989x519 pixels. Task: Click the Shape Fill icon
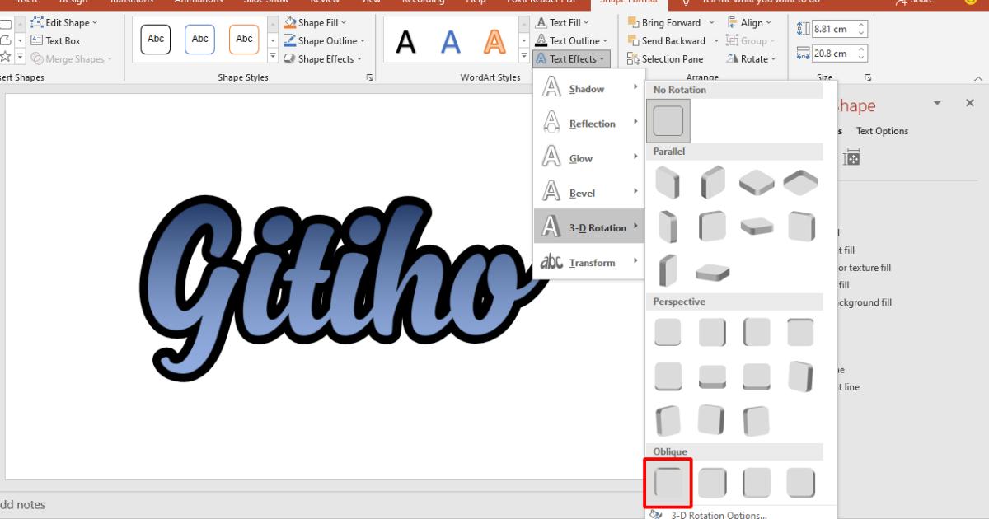tap(289, 21)
